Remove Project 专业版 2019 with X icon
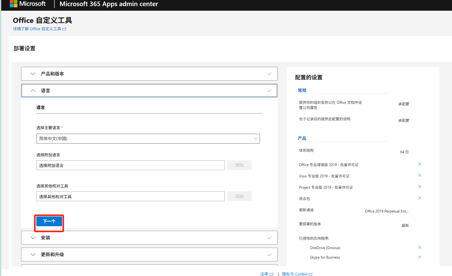 click(420, 187)
